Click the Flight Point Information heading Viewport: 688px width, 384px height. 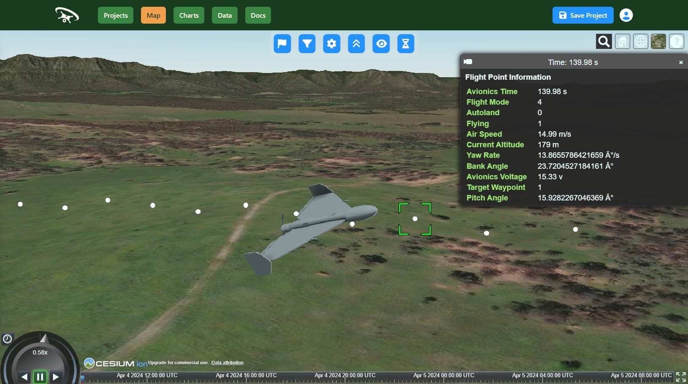(508, 77)
